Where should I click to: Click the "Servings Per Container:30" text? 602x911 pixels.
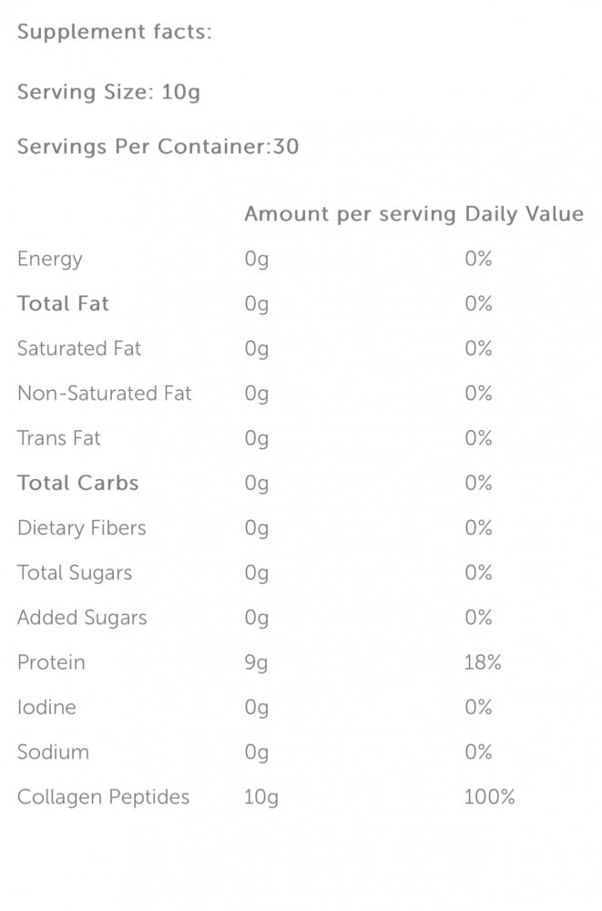tap(158, 147)
